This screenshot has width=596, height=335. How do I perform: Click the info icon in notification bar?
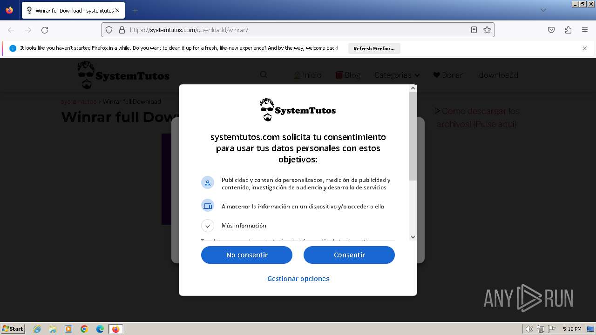click(13, 48)
